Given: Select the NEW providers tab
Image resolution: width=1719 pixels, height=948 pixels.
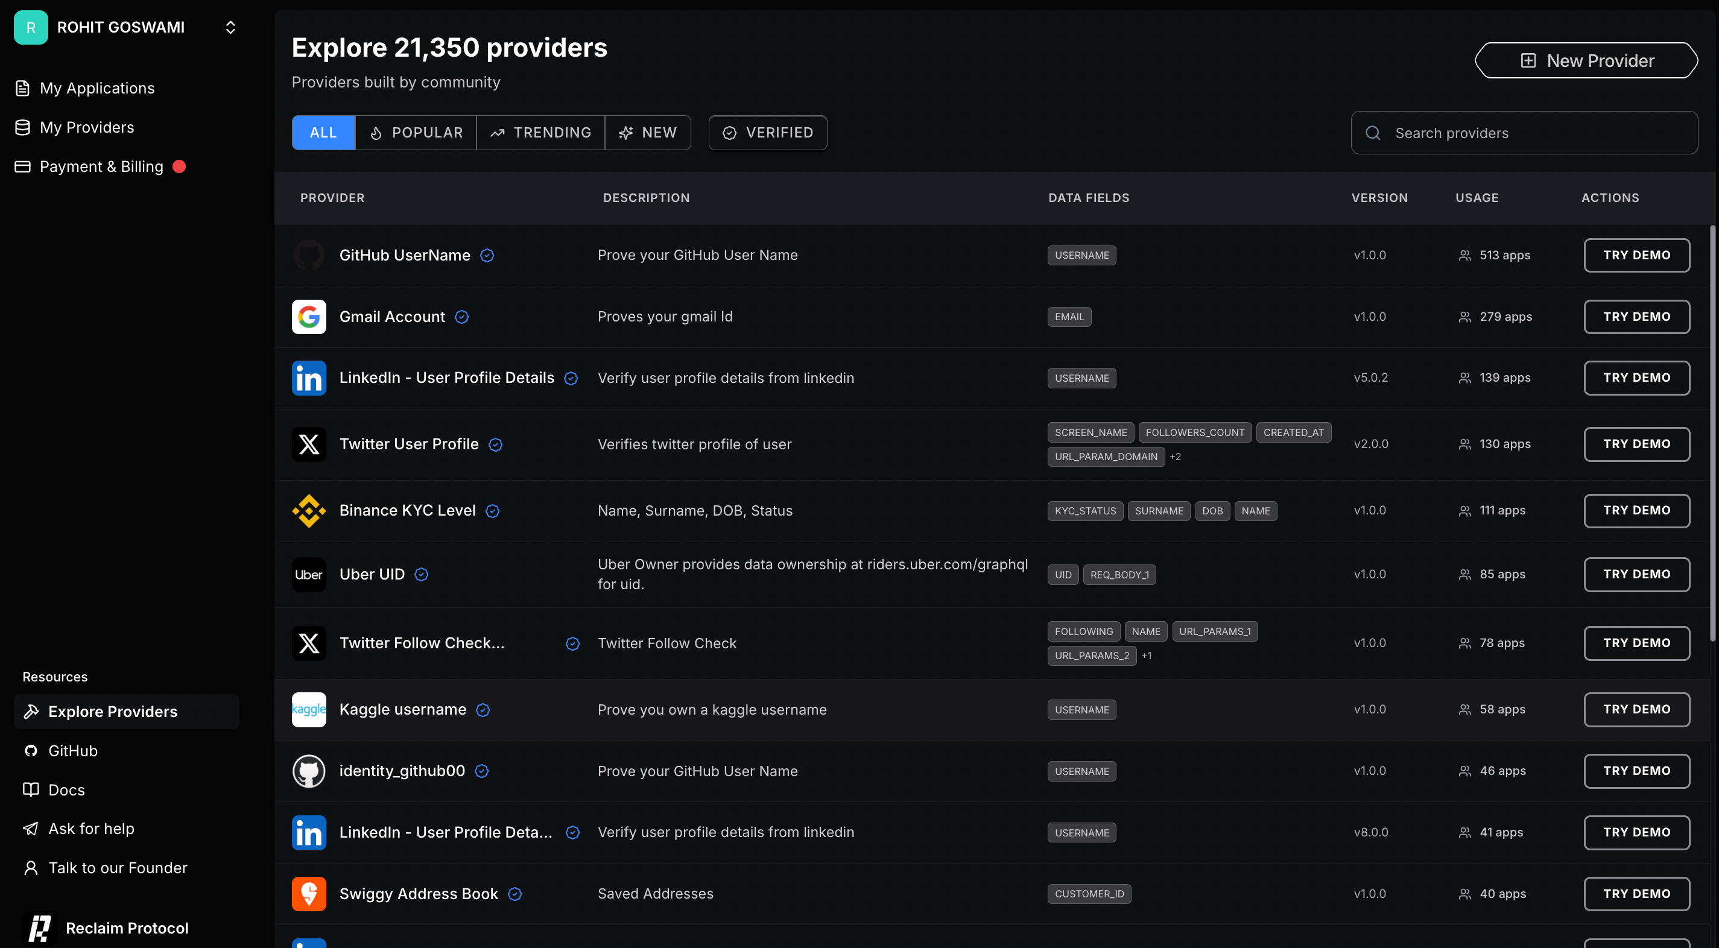Looking at the screenshot, I should [647, 133].
